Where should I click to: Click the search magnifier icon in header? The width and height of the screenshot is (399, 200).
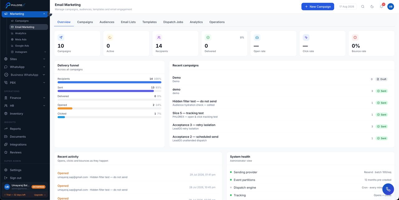click(x=363, y=7)
